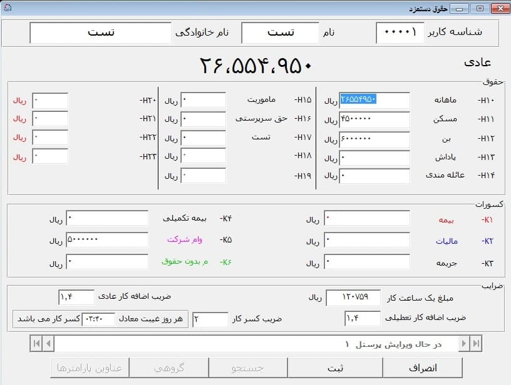Go to the last record navigation arrow
511x385 pixels.
pos(476,343)
